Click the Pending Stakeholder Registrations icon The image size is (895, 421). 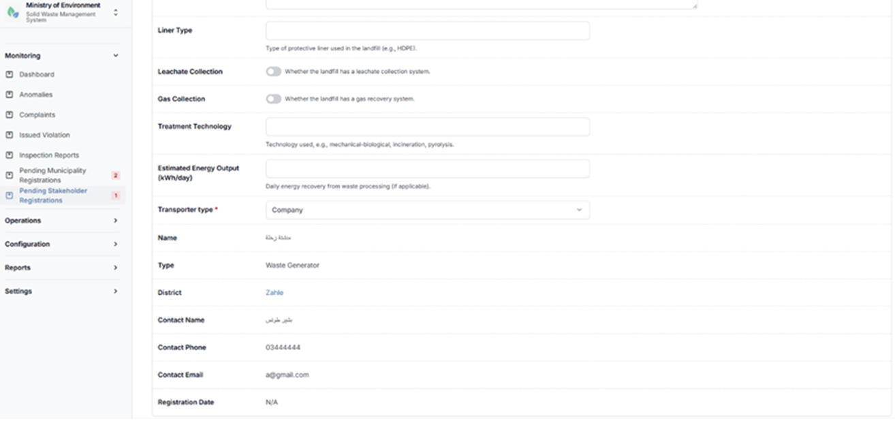(10, 196)
